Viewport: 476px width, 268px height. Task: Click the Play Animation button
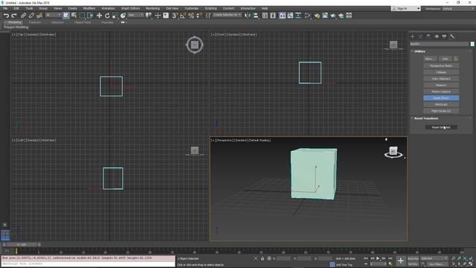click(378, 258)
